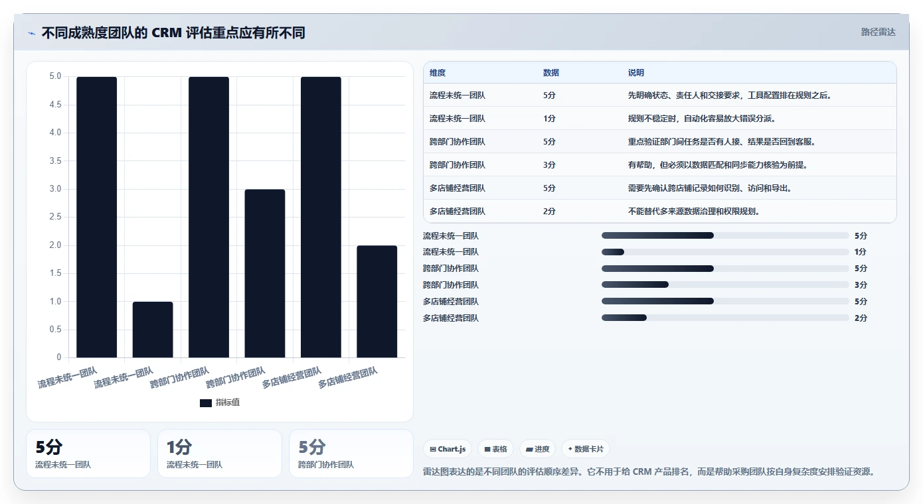The height and width of the screenshot is (504, 923).
Task: Click the 4.5 label on the y-axis
Action: 55,105
